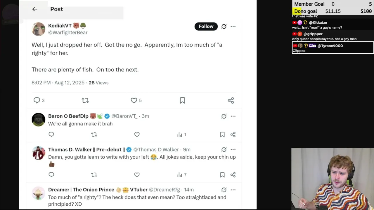Follow KodiakVT's account
374x210 pixels.
[206, 26]
